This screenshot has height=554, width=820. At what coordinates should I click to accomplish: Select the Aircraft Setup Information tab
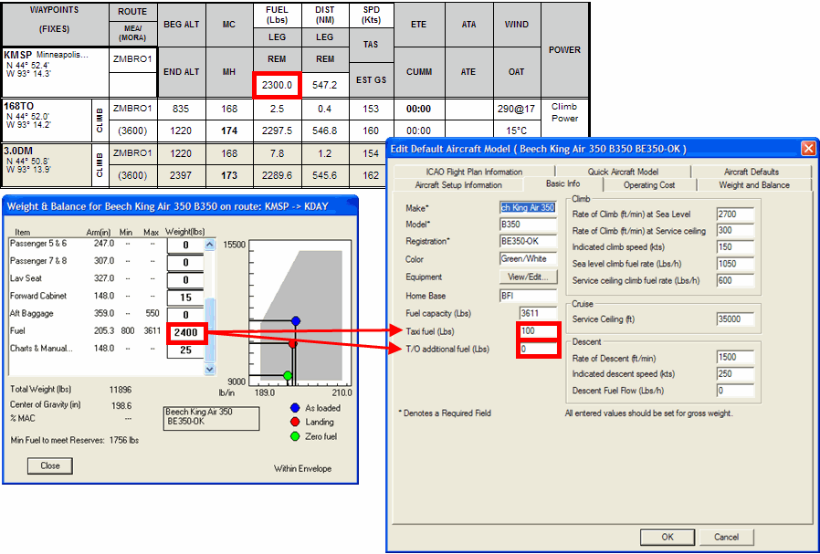pyautogui.click(x=458, y=184)
